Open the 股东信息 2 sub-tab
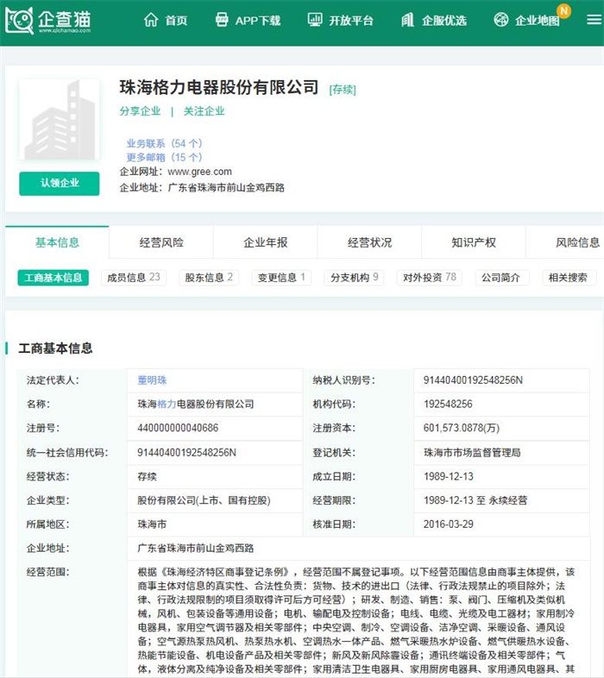The image size is (604, 678). pyautogui.click(x=209, y=278)
